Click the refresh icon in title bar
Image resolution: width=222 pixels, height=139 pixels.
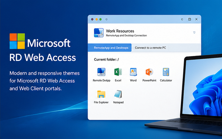pyautogui.click(x=182, y=19)
